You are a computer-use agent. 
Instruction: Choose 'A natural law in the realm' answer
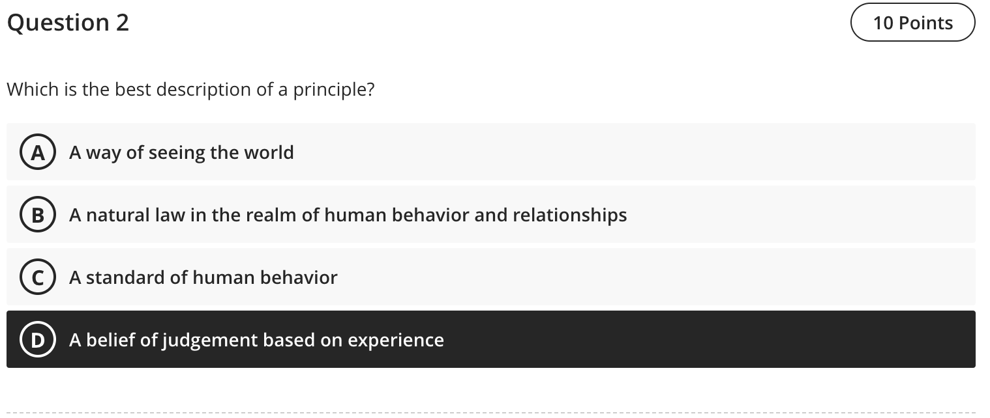(348, 214)
